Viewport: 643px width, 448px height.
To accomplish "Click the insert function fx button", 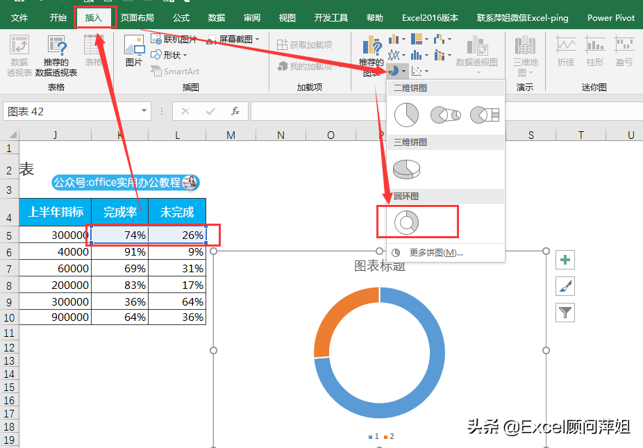I will 235,111.
